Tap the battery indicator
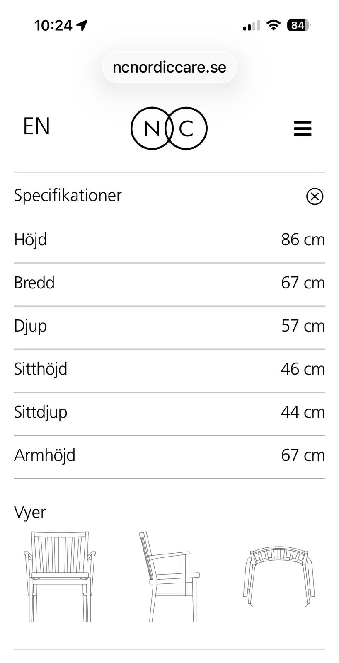 tap(298, 26)
